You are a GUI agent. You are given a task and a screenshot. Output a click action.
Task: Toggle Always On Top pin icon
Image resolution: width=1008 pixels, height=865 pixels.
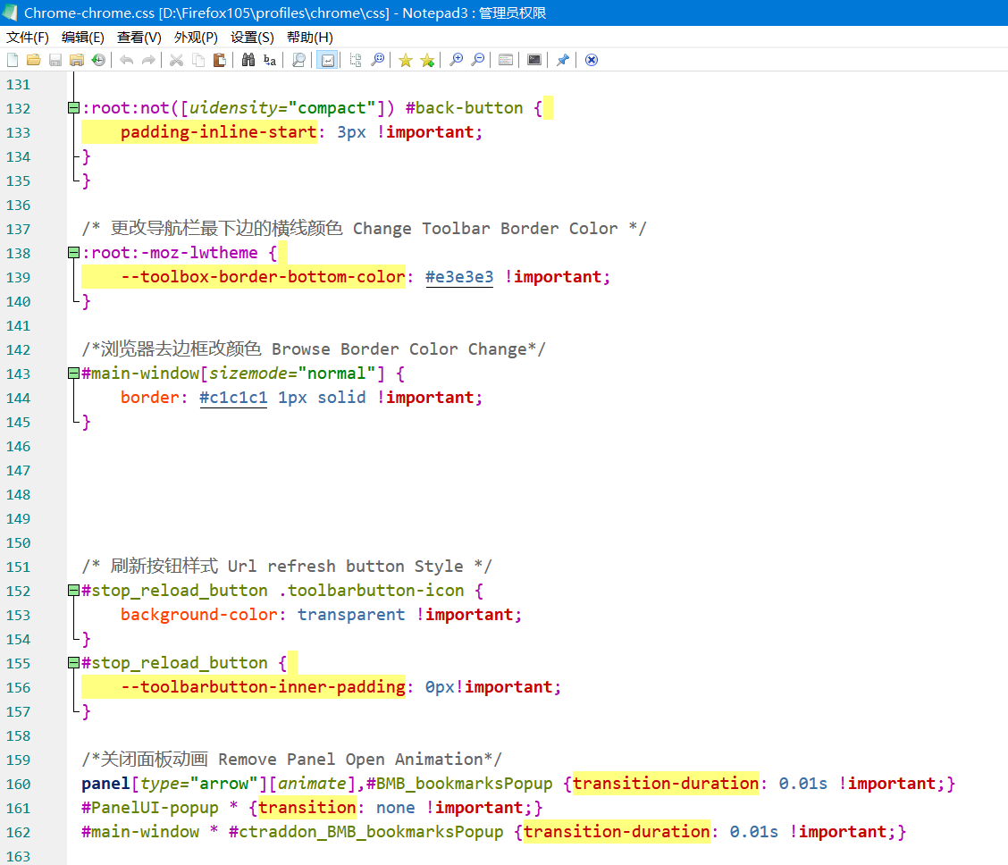(x=562, y=60)
